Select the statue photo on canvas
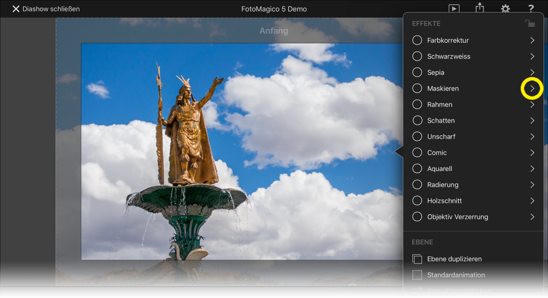This screenshot has height=298, width=548. coord(242,151)
